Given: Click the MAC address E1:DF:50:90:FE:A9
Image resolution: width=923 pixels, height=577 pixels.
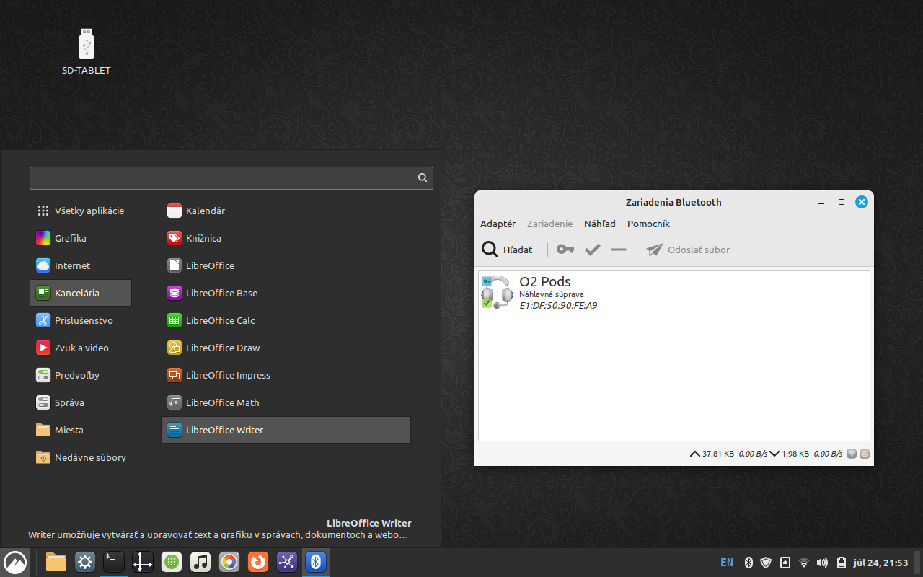Looking at the screenshot, I should (558, 305).
